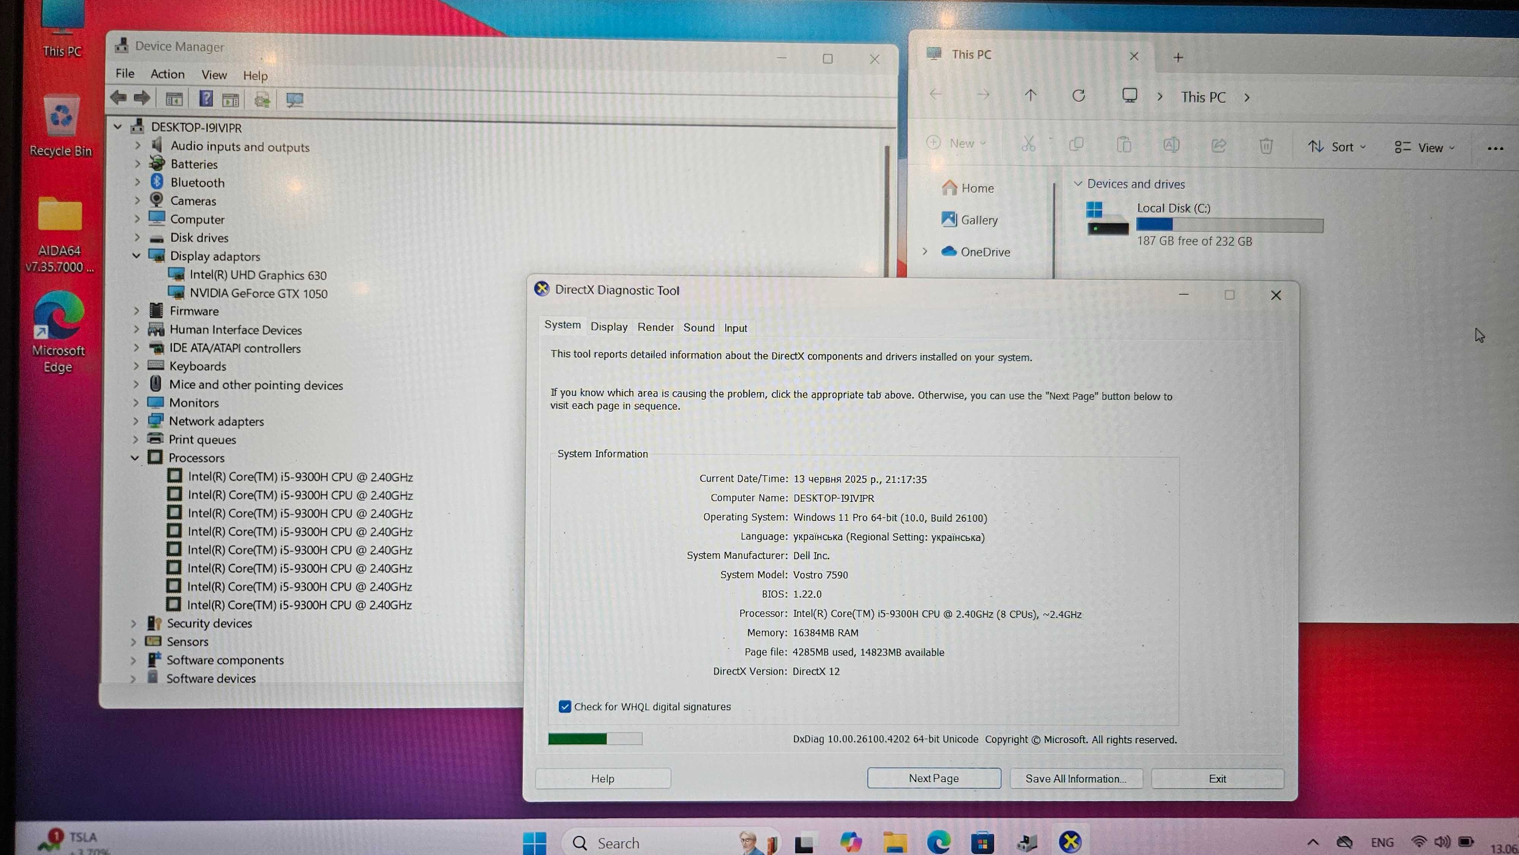Click green progress bar in DirectX tool
The image size is (1519, 855).
(594, 739)
